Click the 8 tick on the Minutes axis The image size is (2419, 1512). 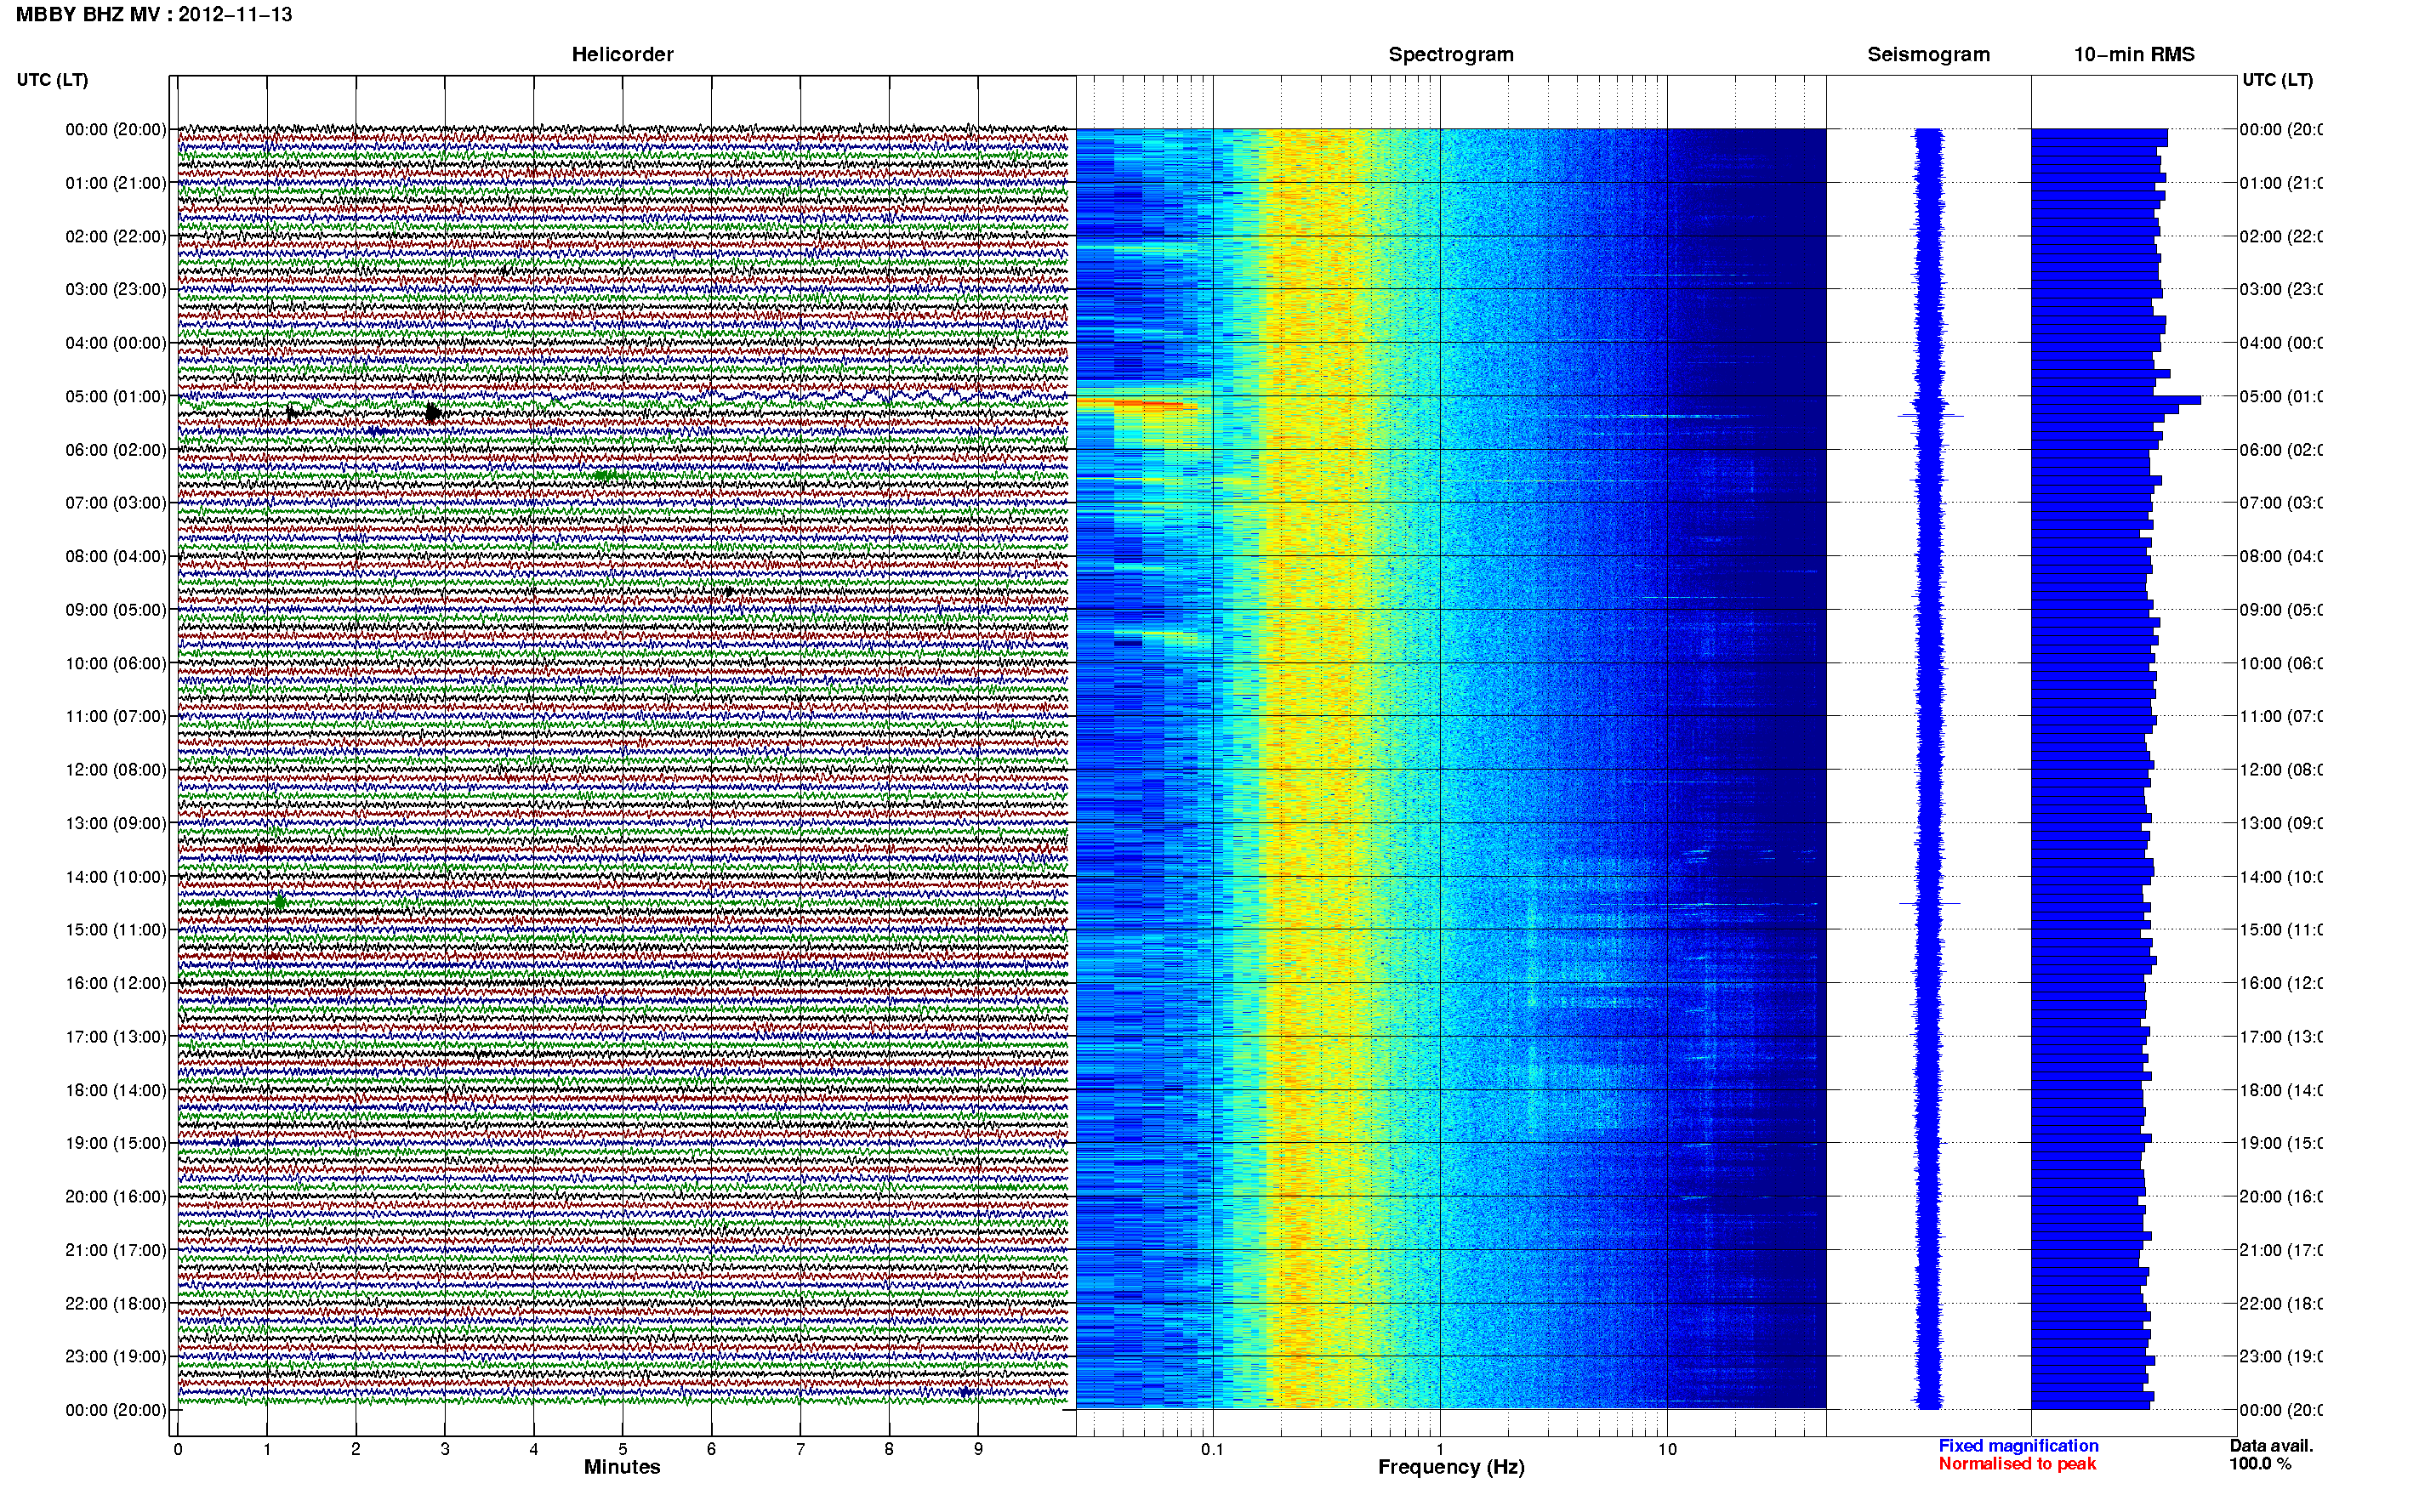[x=889, y=1449]
